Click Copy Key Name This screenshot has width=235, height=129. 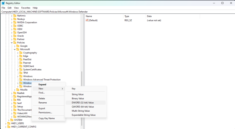tap(49, 118)
